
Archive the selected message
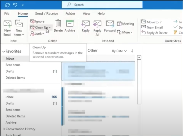(70, 26)
